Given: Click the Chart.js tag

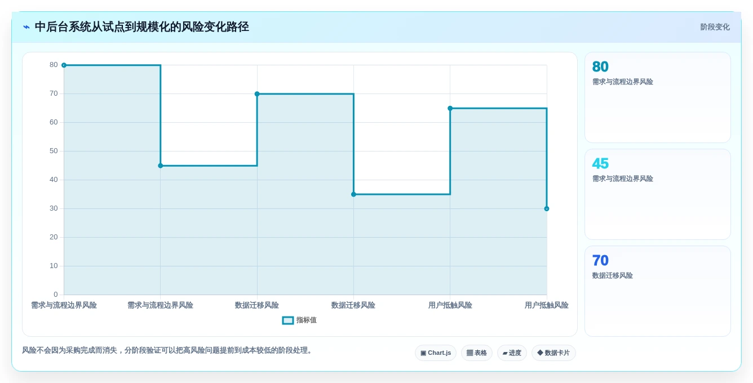Looking at the screenshot, I should pyautogui.click(x=436, y=353).
